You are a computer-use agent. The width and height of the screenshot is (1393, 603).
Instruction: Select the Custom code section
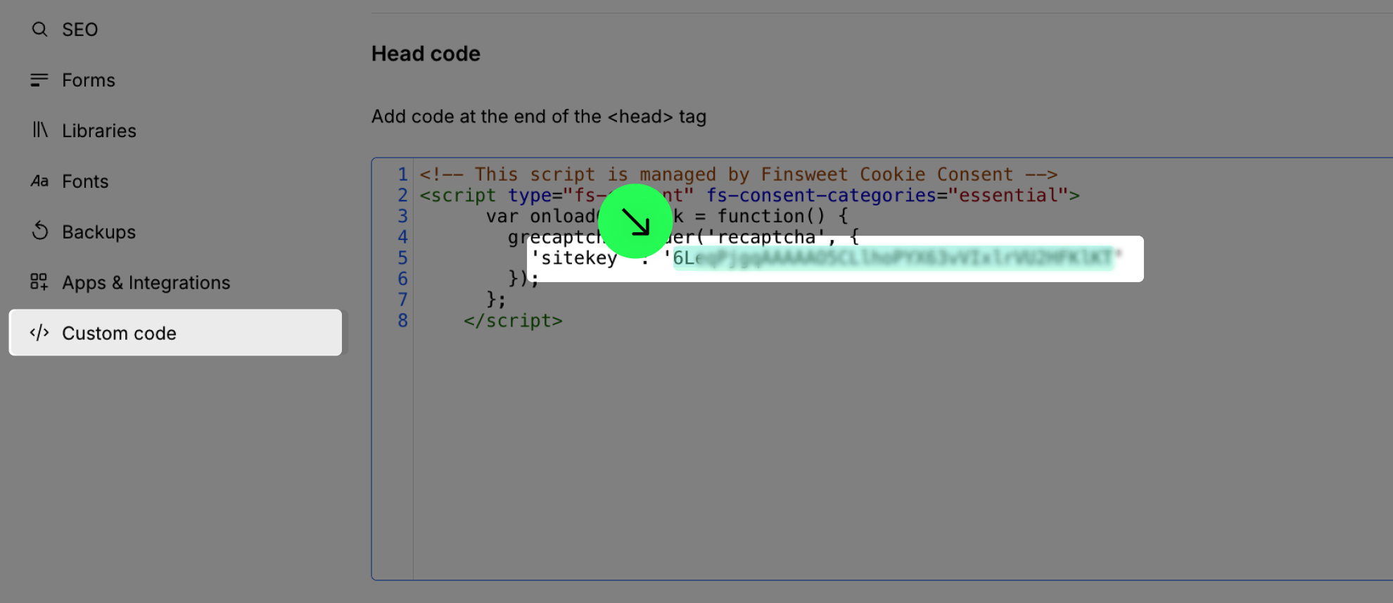(175, 333)
